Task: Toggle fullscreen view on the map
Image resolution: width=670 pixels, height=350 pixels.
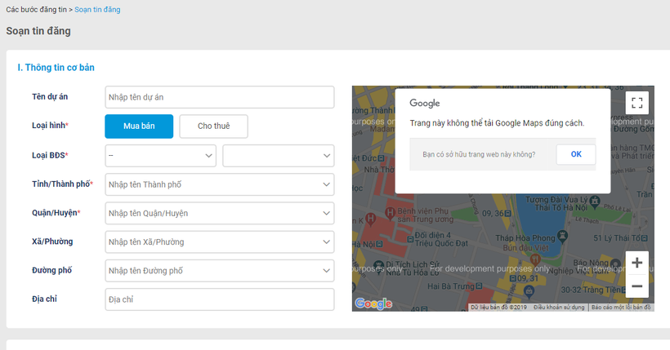Action: (636, 103)
